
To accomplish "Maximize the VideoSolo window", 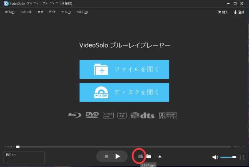I will click(x=235, y=3).
